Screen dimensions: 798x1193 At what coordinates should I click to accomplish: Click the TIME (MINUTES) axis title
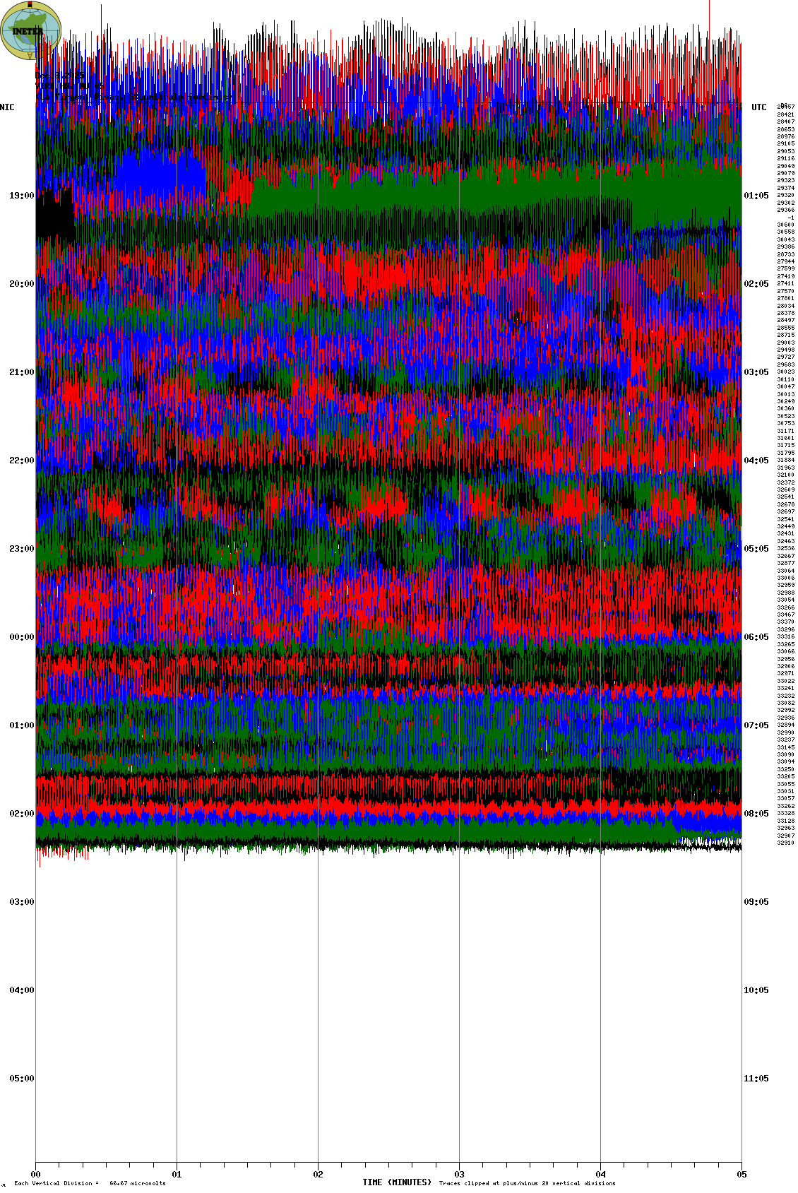[397, 1182]
